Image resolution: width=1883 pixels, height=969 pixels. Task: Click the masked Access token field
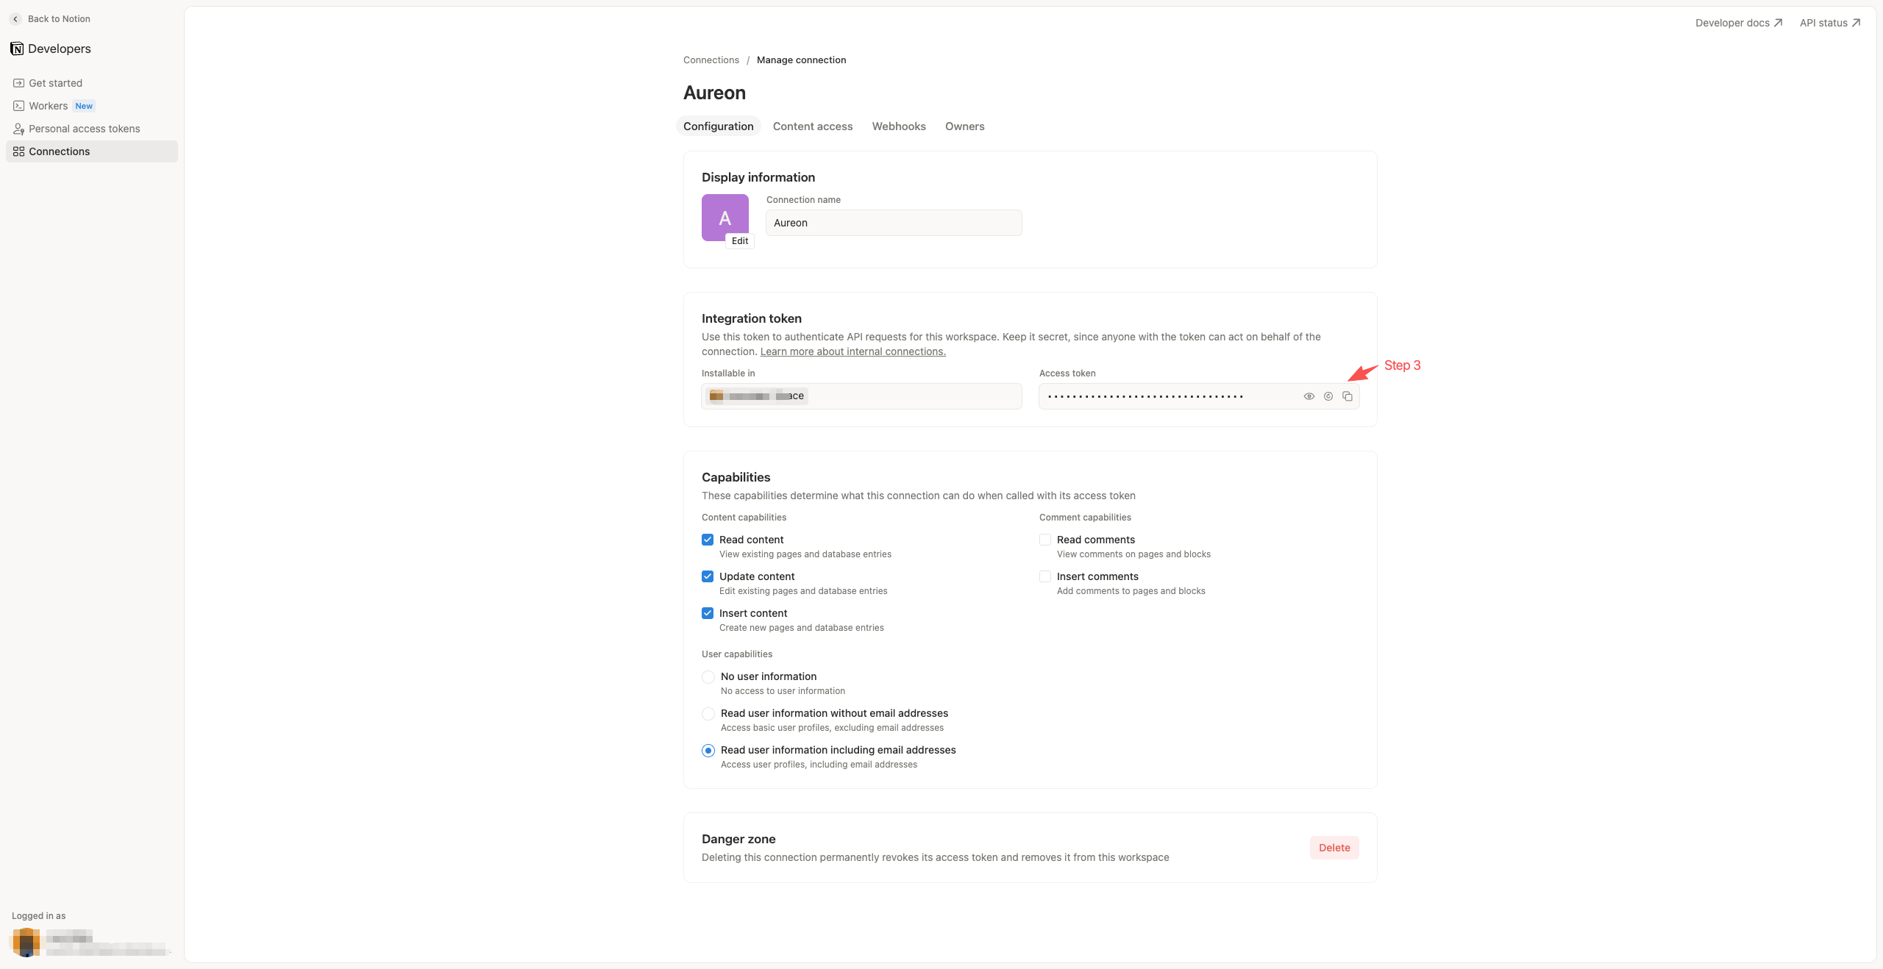coord(1199,396)
